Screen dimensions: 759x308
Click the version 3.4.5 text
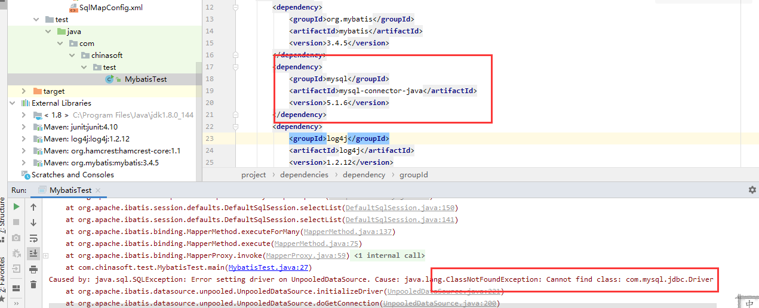pos(337,44)
